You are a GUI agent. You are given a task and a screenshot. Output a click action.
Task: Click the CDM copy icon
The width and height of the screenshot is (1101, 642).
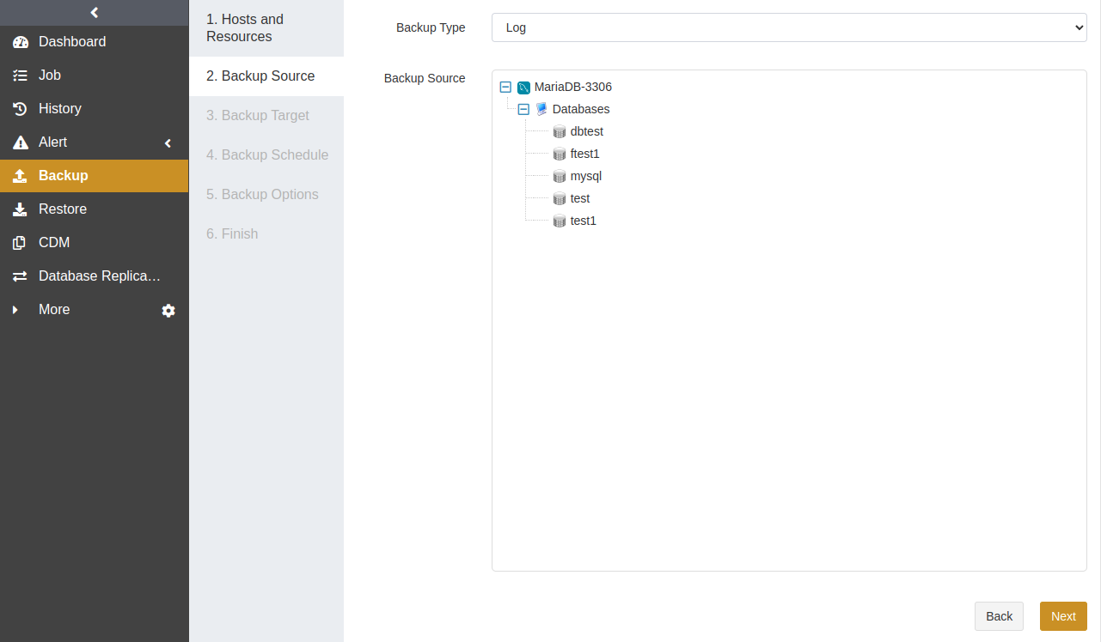point(20,243)
